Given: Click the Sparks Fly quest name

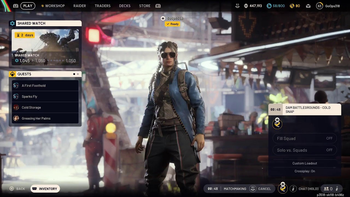Looking at the screenshot, I should (30, 97).
